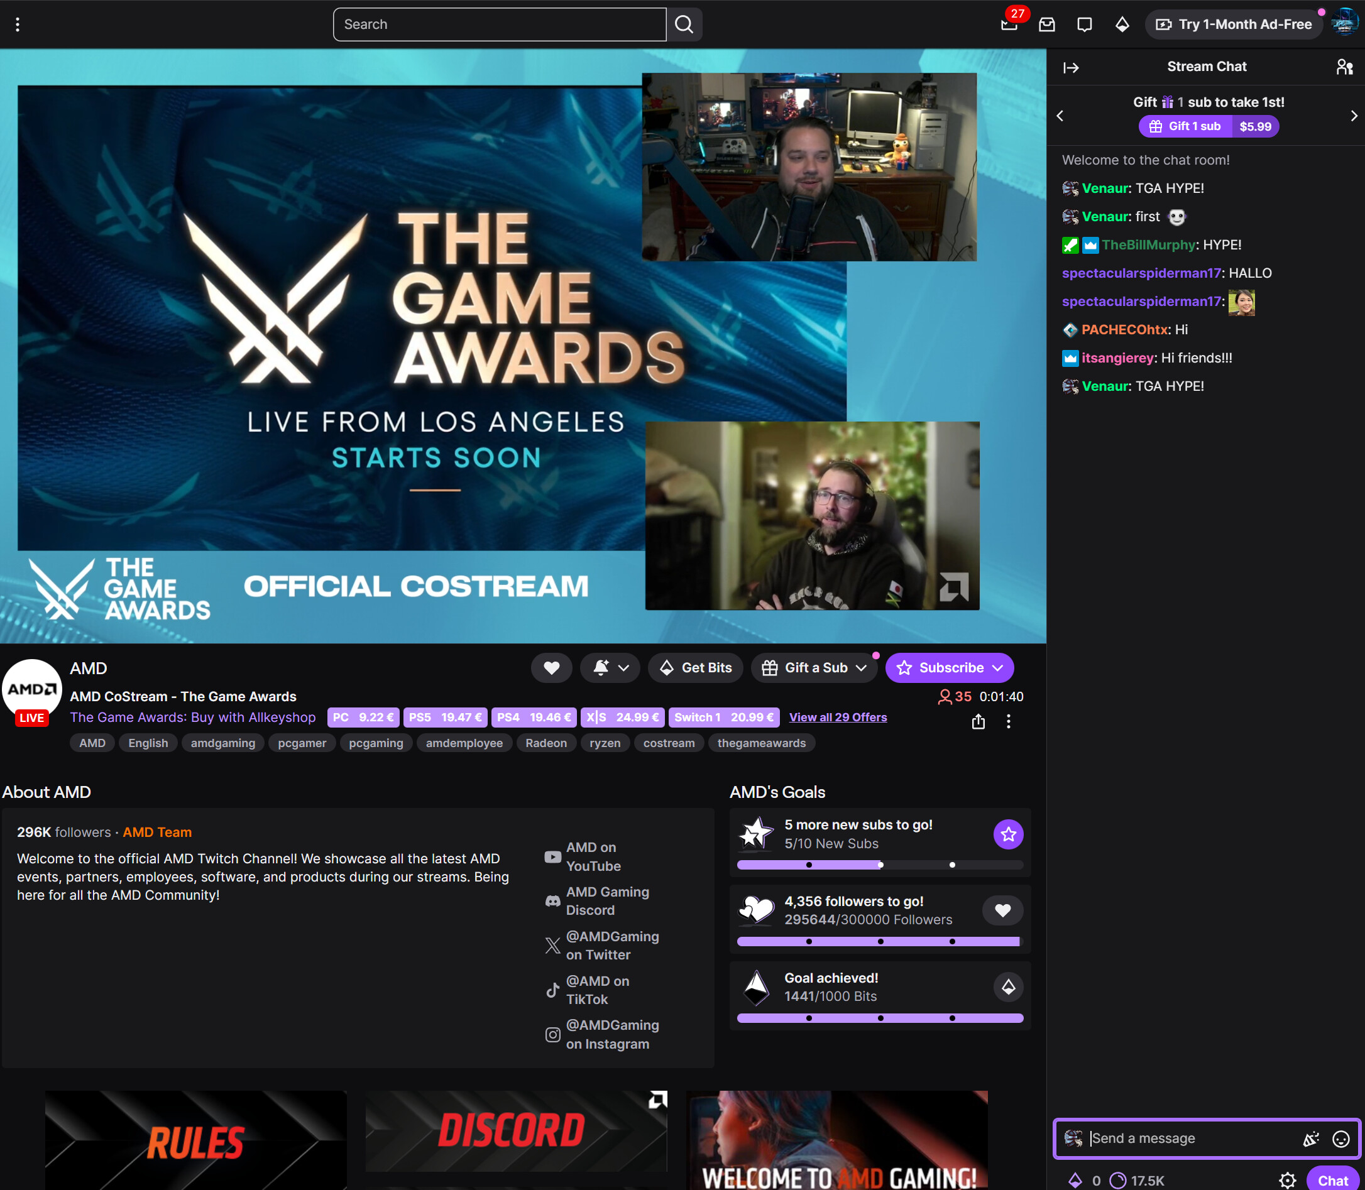
Task: Toggle the subscribe star on the subs goal
Action: pos(1007,834)
